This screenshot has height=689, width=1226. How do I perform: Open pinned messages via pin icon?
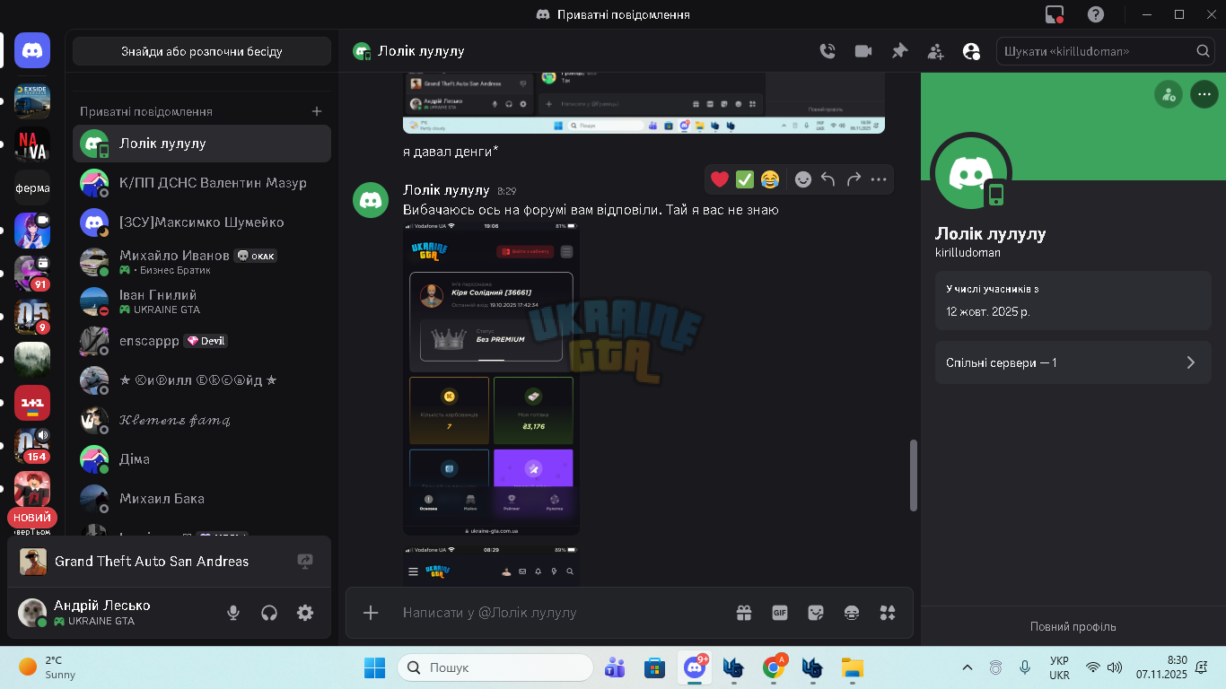899,51
